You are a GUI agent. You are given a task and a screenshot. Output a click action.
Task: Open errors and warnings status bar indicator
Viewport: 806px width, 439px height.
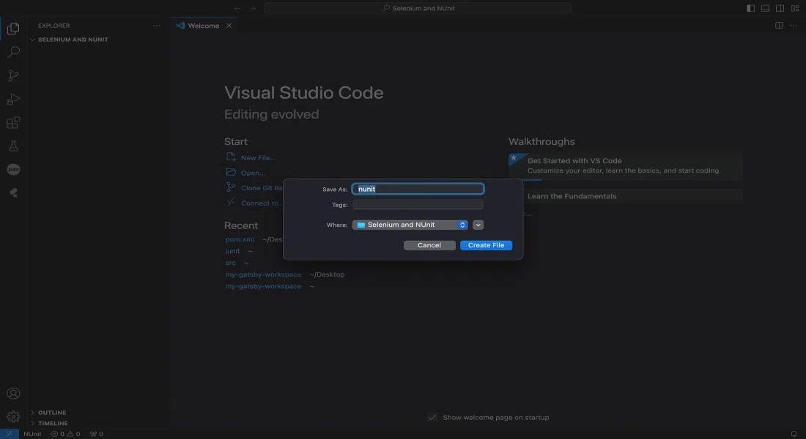pyautogui.click(x=65, y=434)
